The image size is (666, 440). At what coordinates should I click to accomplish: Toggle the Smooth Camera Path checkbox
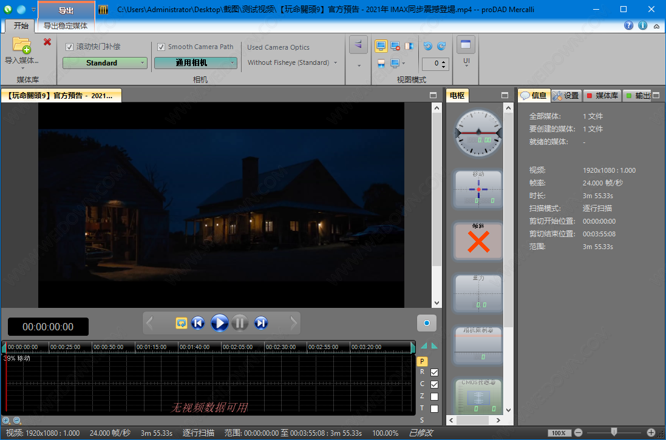click(161, 47)
